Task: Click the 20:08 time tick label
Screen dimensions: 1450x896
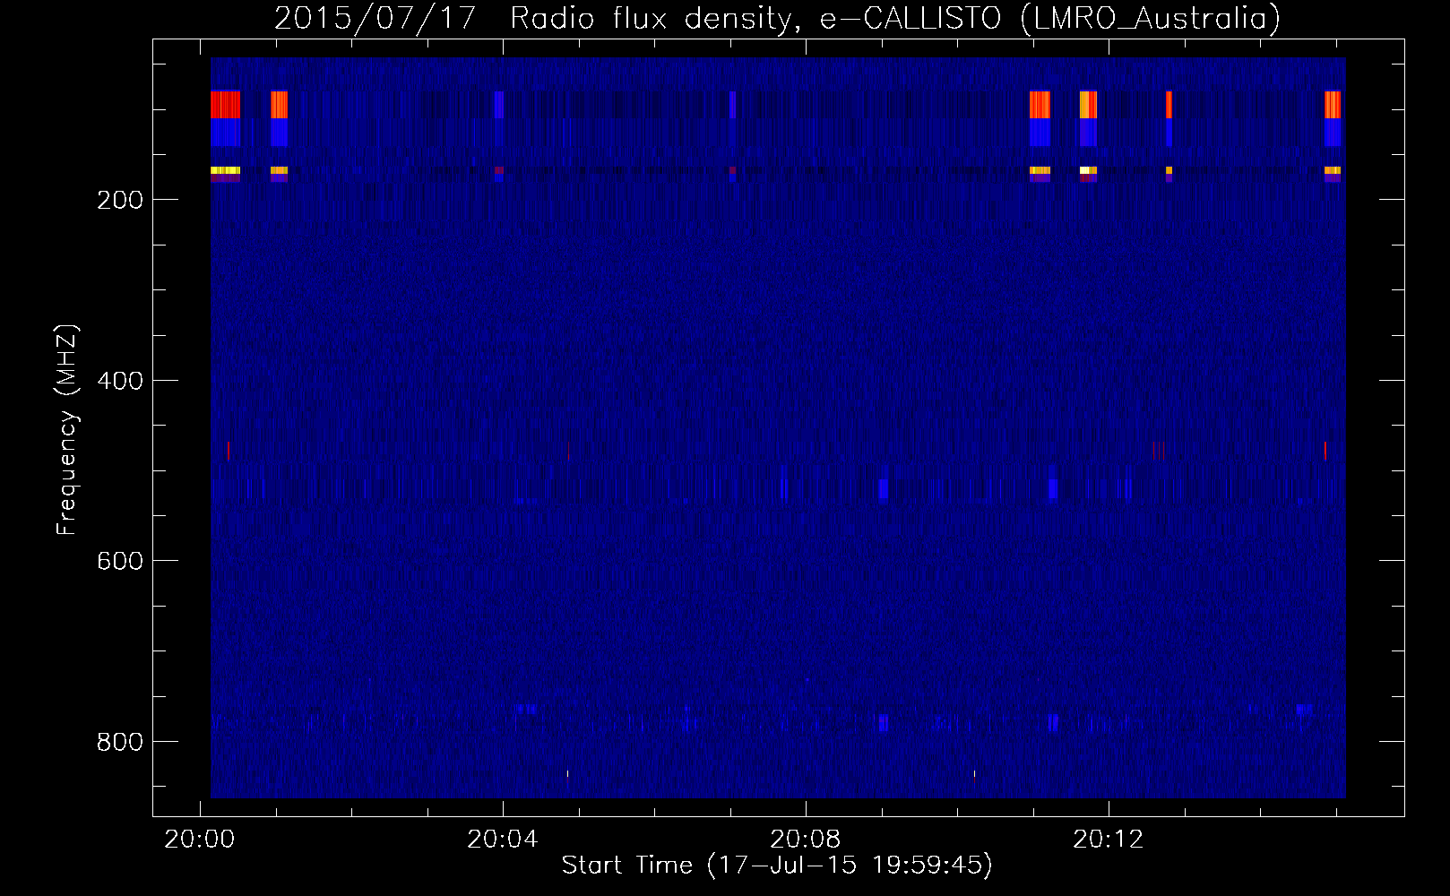Action: pyautogui.click(x=806, y=840)
